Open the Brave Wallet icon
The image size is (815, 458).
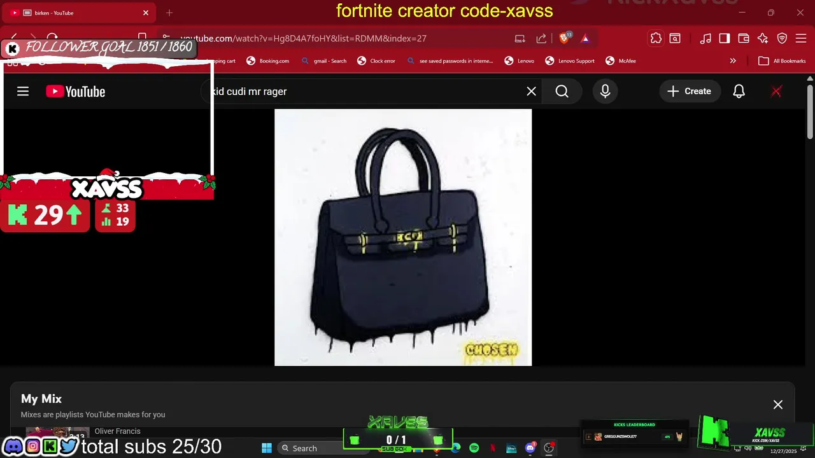744,38
